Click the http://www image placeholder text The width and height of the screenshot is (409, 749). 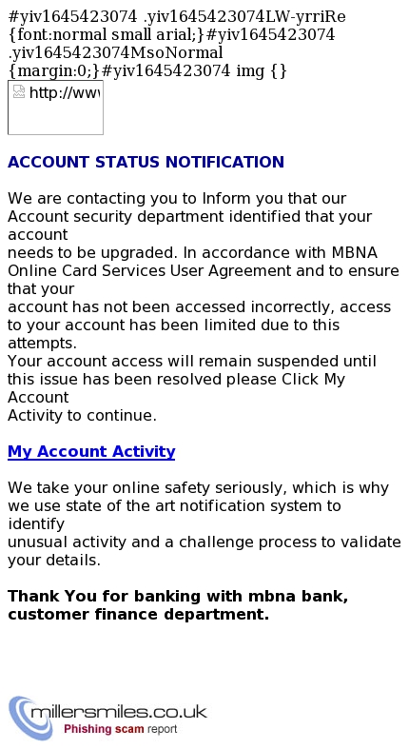(65, 92)
